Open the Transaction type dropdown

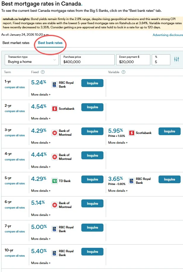32,59
